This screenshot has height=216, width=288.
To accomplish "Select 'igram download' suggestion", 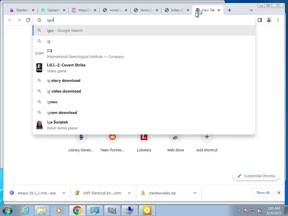I will (x=144, y=112).
